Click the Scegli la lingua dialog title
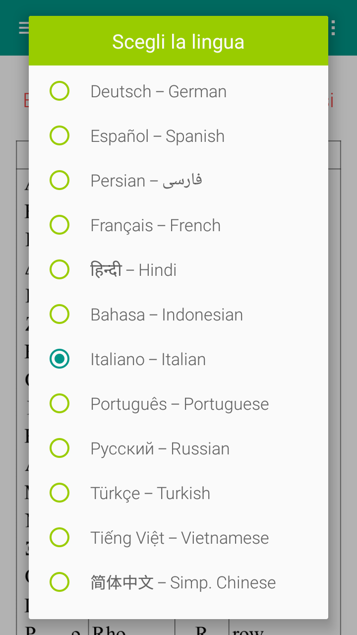Image resolution: width=357 pixels, height=635 pixels. (x=178, y=42)
